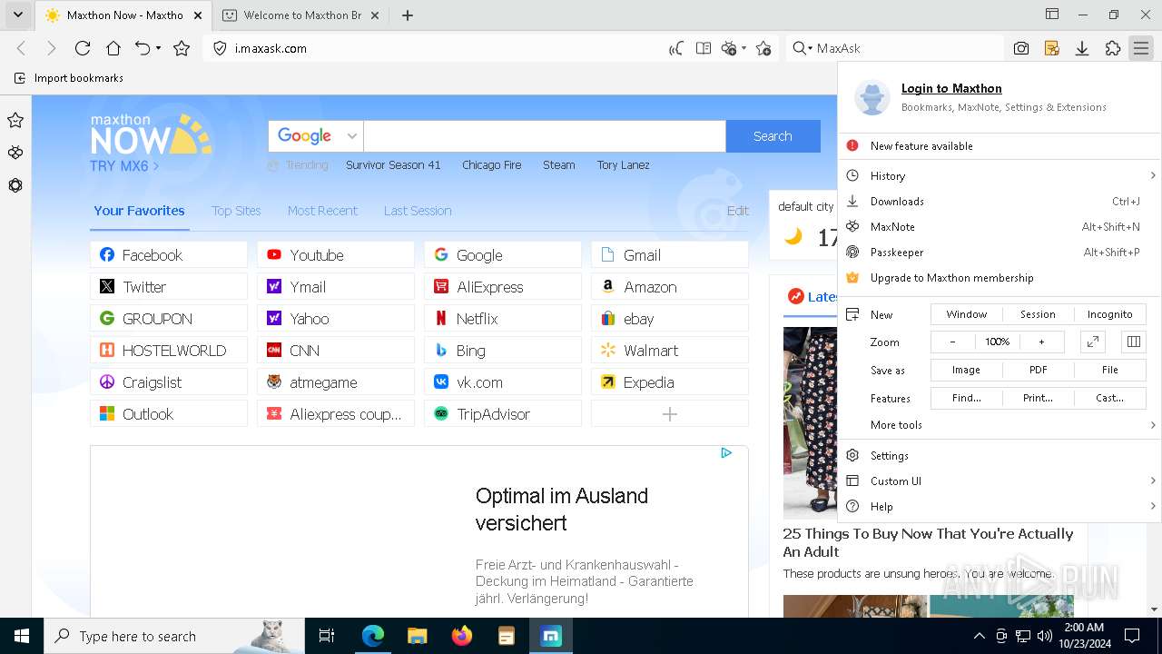
Task: Open a new Incognito window
Action: 1109,314
